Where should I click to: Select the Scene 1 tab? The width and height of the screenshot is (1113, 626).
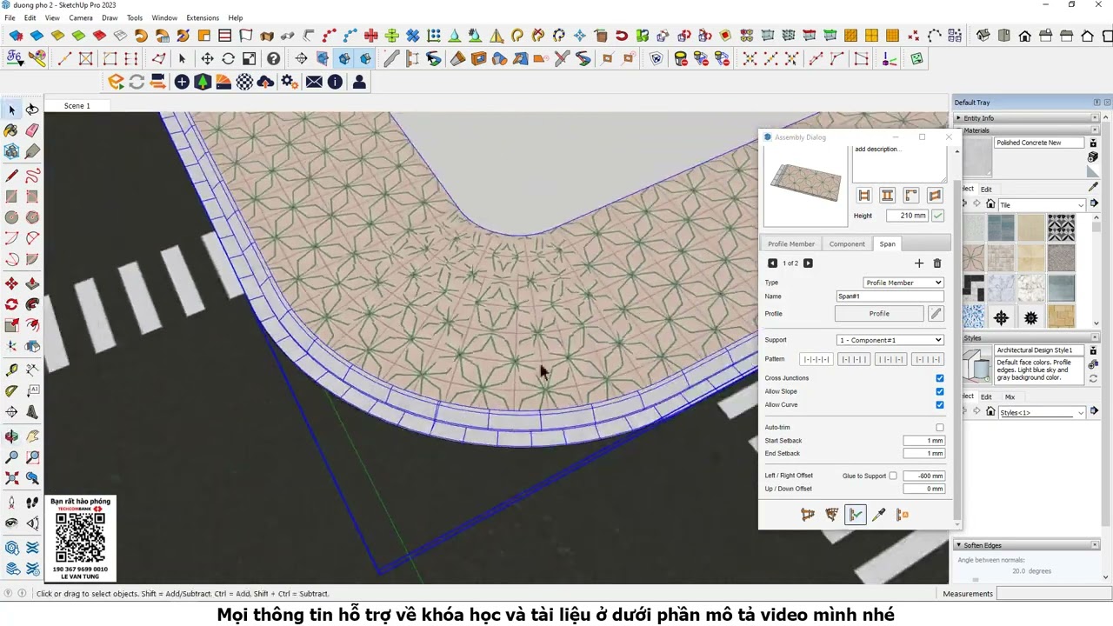pos(77,106)
